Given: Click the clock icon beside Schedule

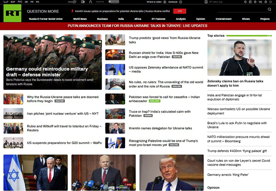Looking at the screenshot, I should [x=181, y=2].
